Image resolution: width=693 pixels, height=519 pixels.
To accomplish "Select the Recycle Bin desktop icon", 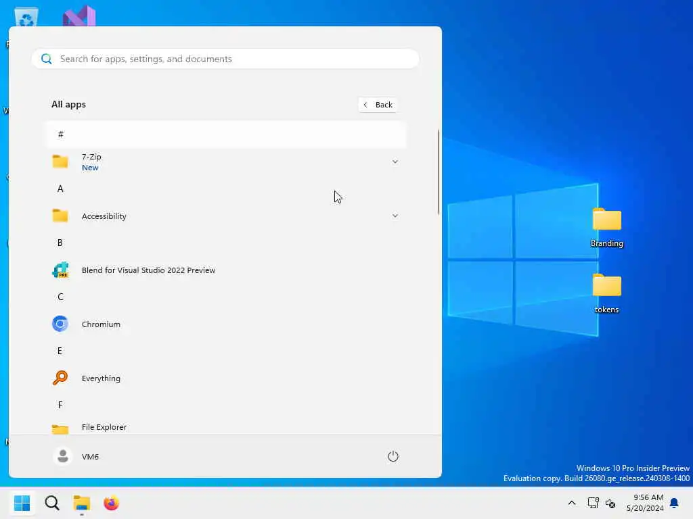I will (x=26, y=18).
